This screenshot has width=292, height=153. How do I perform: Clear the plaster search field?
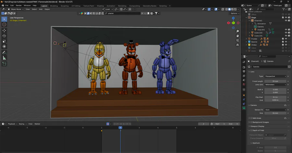click(142, 13)
